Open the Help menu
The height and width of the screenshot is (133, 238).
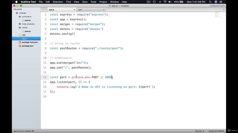pyautogui.click(x=124, y=2)
